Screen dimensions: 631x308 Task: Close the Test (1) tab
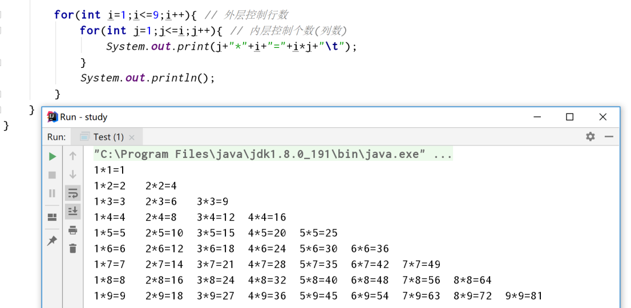[132, 137]
